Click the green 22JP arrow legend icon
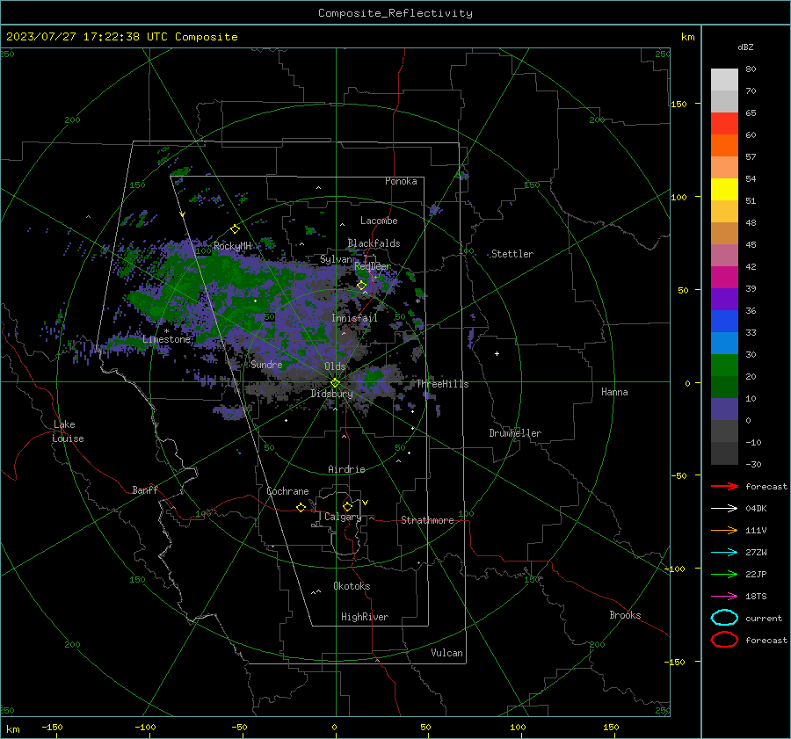 pyautogui.click(x=724, y=574)
